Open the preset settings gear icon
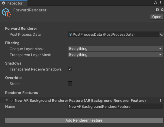 point(162,10)
